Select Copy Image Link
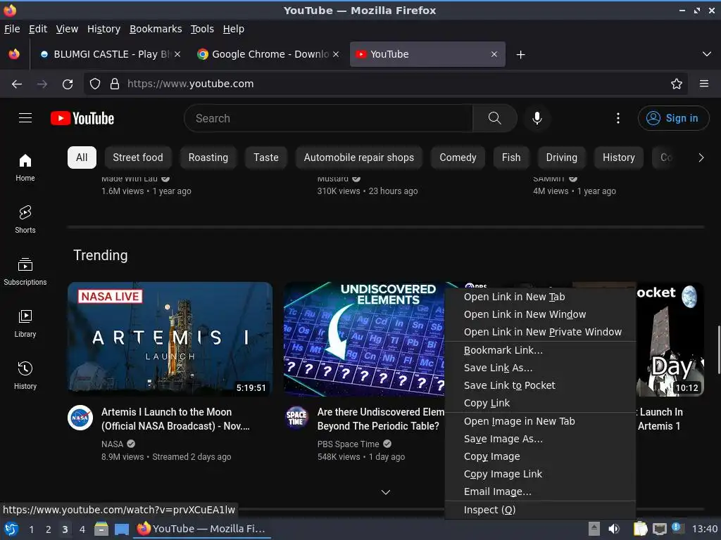Screen dimensions: 721x540 click(x=540, y=474)
